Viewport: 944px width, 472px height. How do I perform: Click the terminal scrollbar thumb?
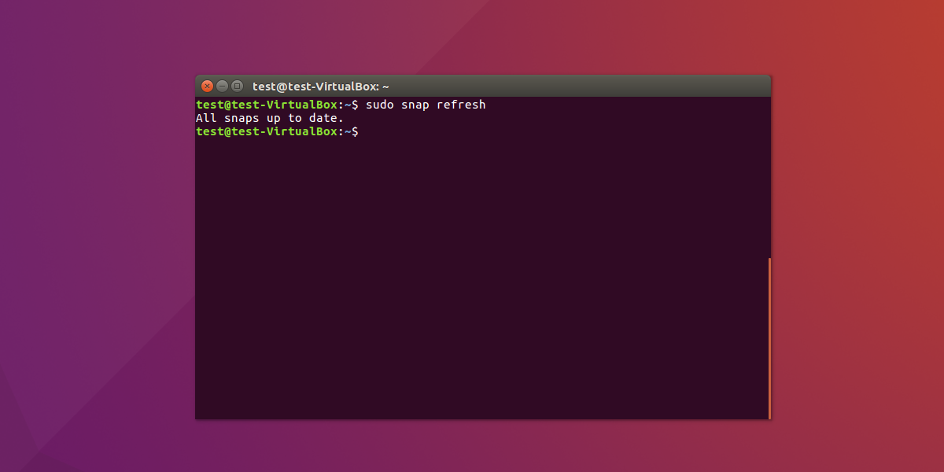(x=769, y=337)
